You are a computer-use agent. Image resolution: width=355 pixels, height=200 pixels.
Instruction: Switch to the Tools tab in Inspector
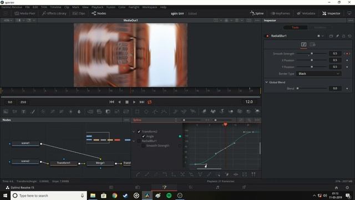click(295, 27)
